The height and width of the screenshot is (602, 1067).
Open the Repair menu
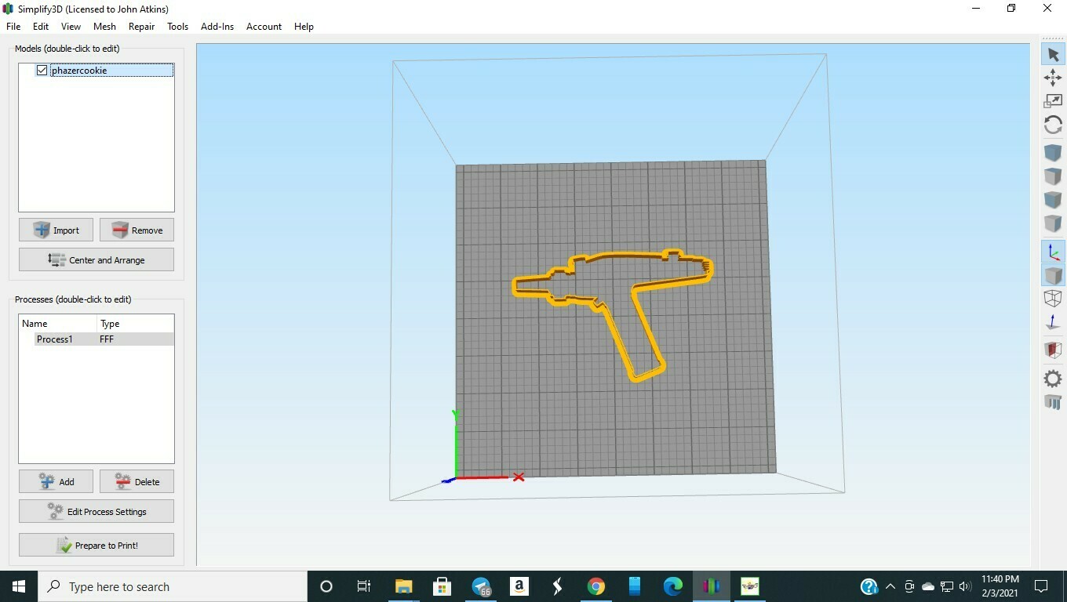141,26
